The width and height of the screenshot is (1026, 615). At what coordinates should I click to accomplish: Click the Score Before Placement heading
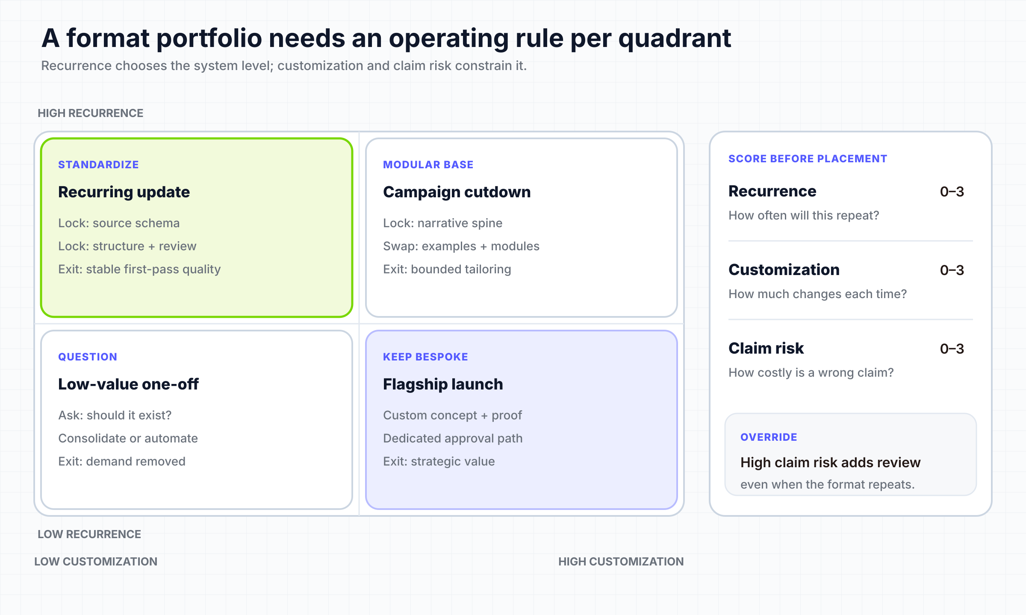point(808,159)
